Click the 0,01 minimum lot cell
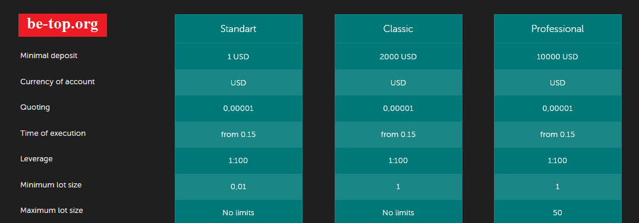Viewport: 639px width, 223px height. point(238,187)
